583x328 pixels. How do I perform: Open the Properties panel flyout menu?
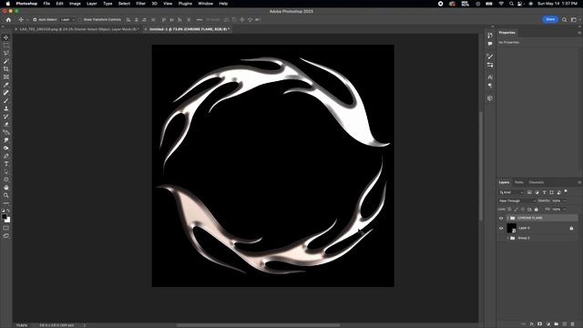click(x=579, y=33)
